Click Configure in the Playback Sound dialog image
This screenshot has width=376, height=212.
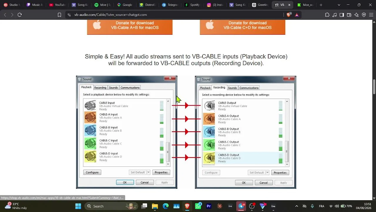pos(92,172)
